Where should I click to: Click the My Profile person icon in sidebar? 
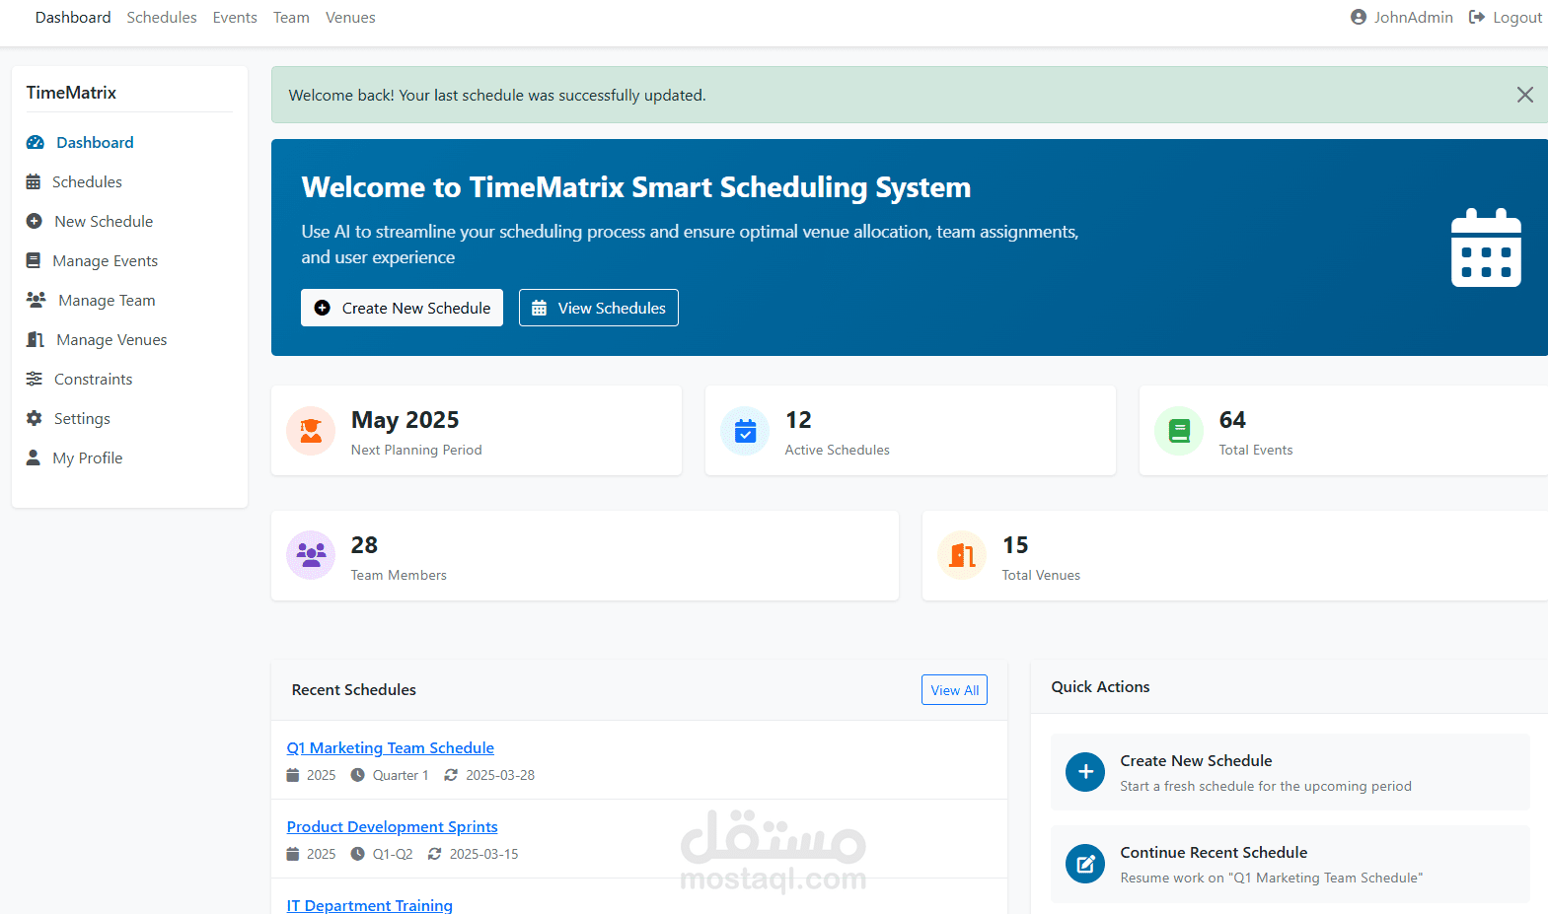point(34,457)
